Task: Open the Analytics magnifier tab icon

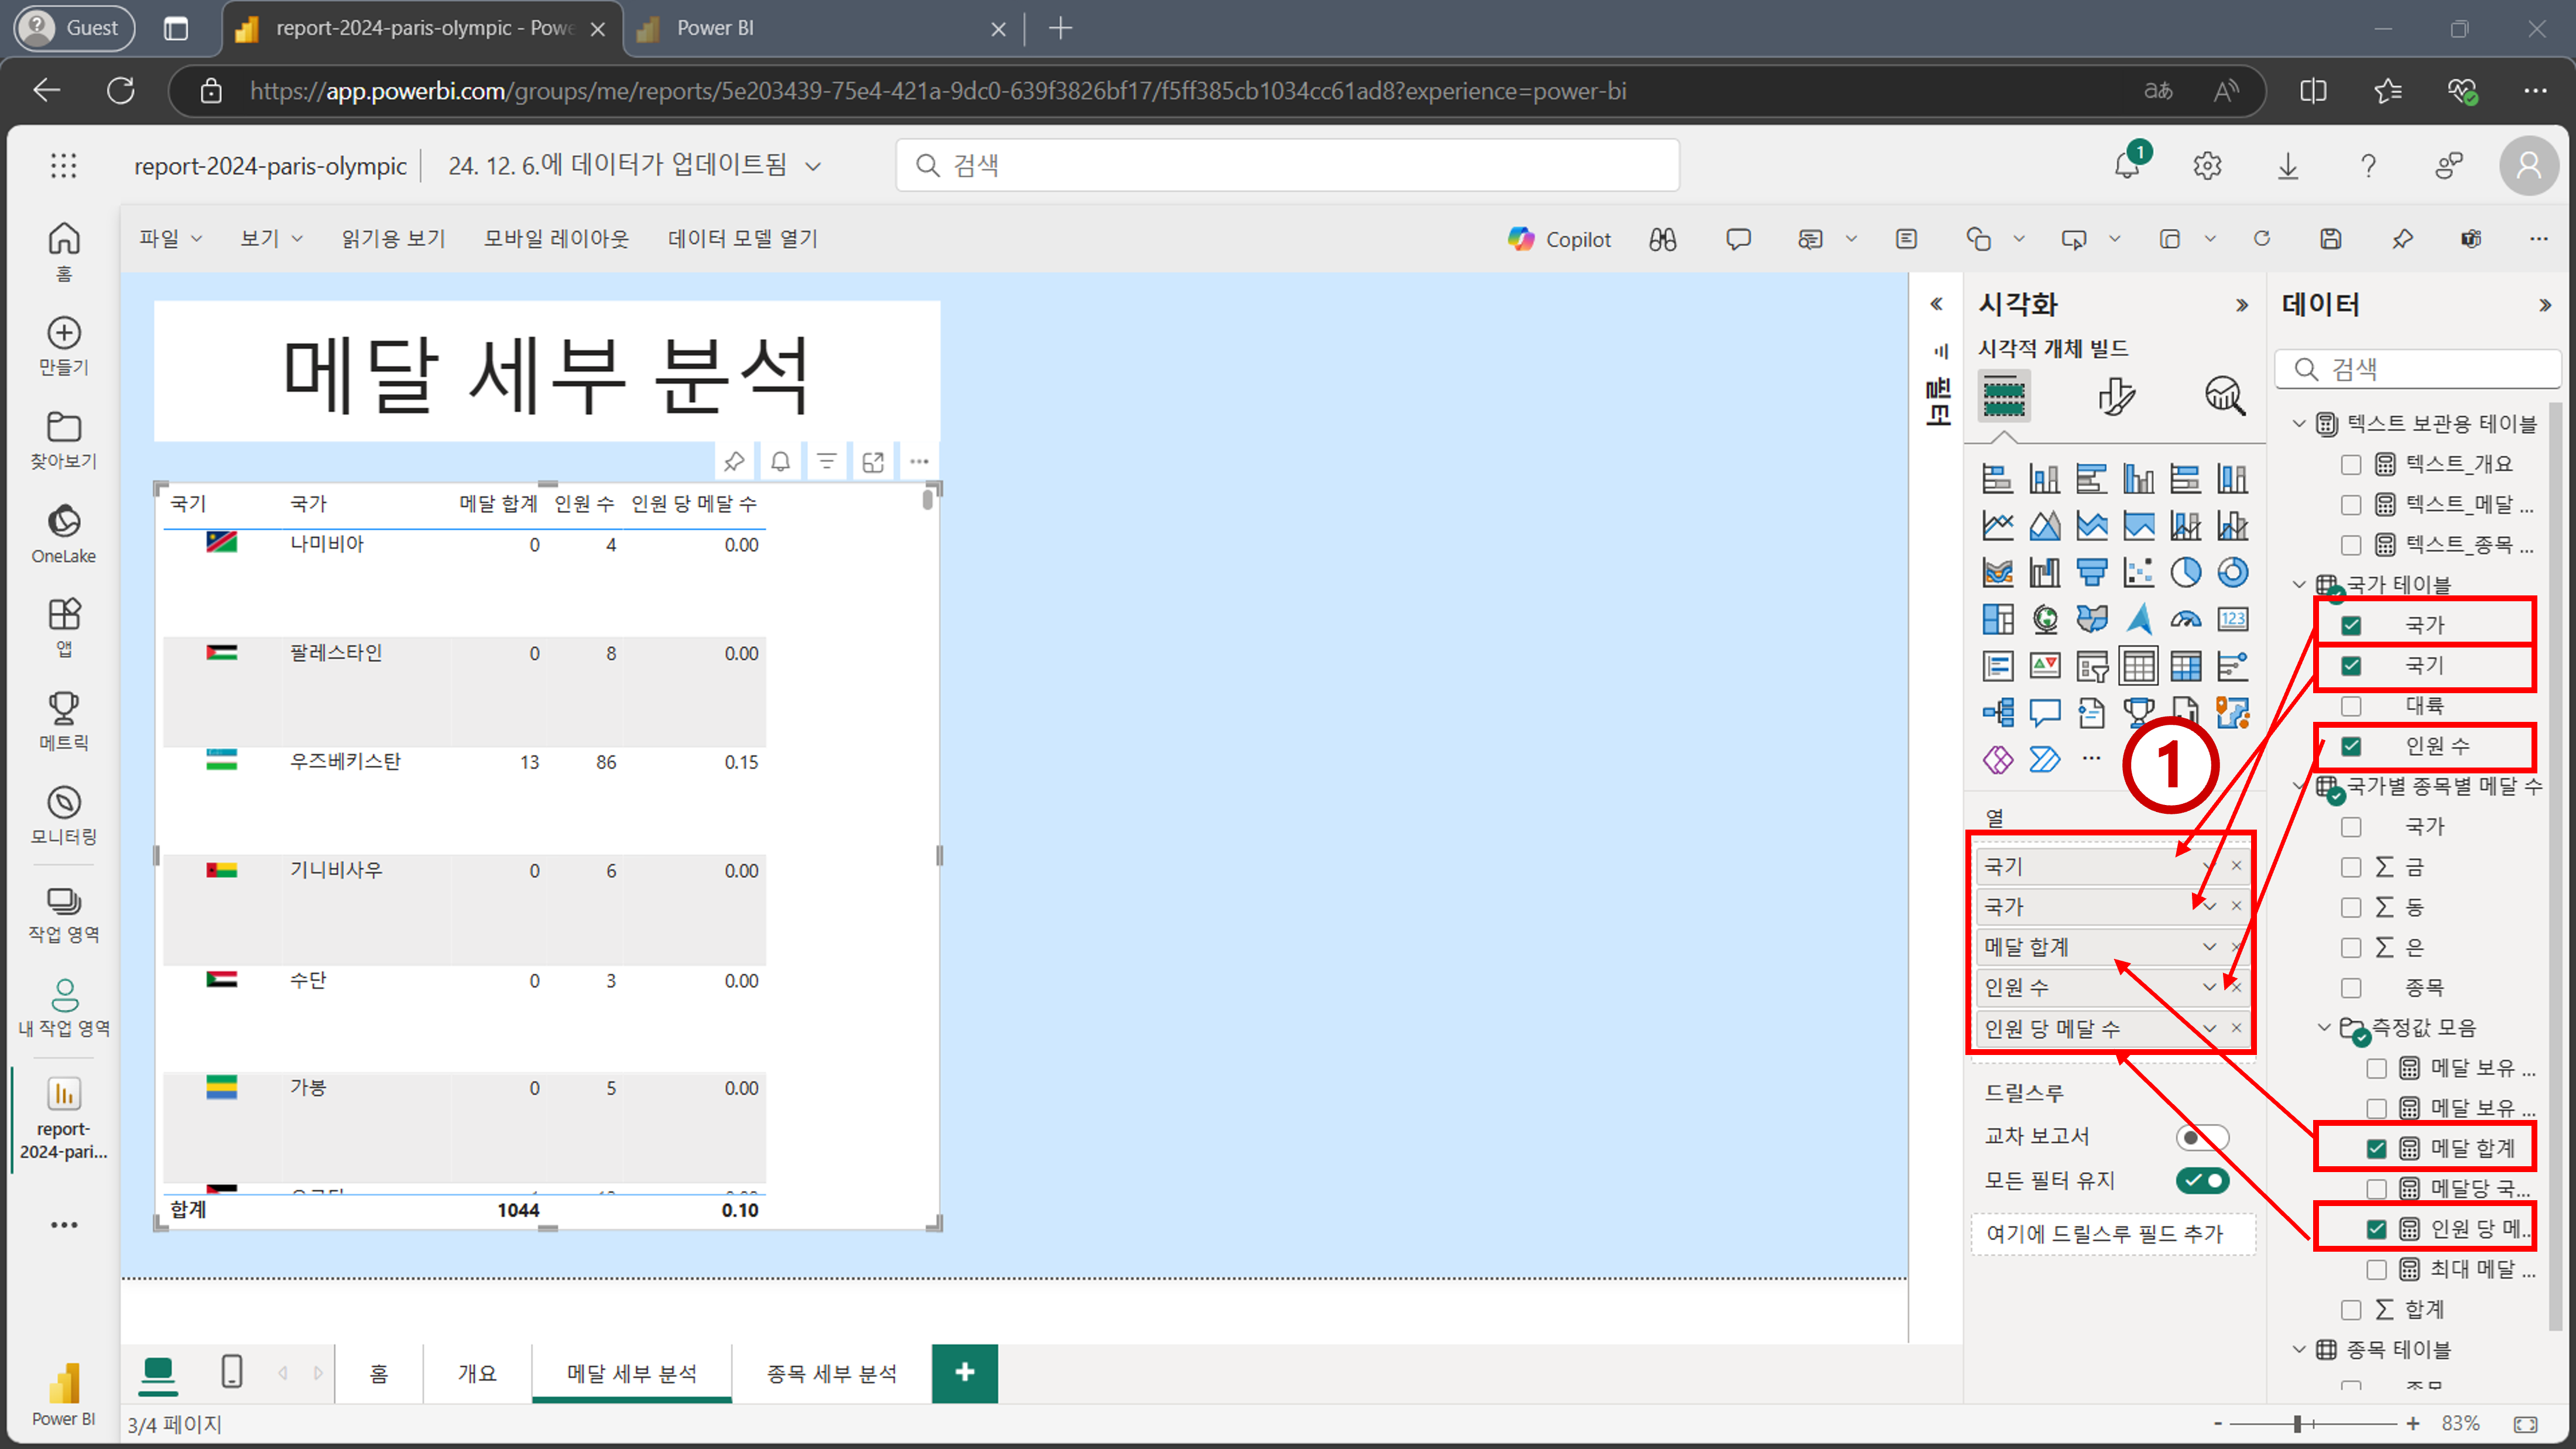Action: 2225,396
